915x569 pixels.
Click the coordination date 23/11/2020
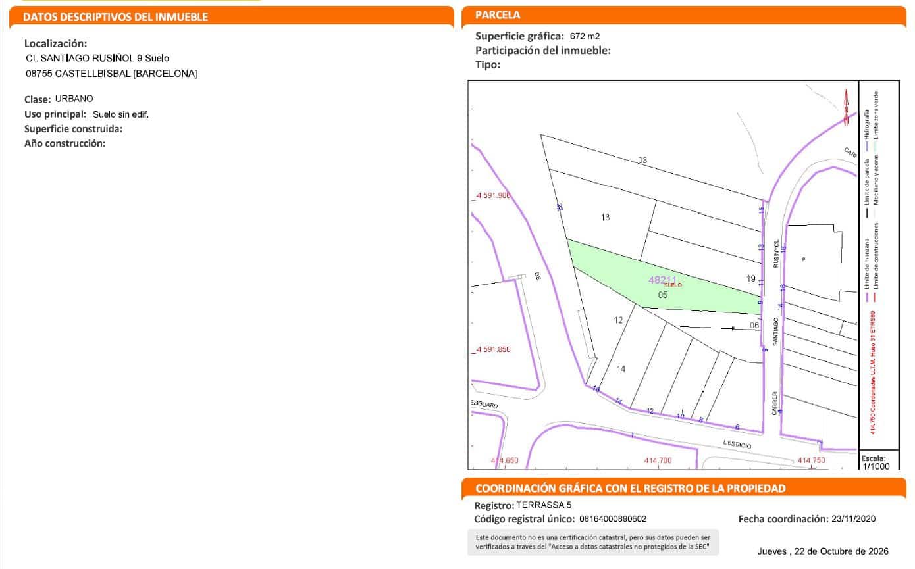point(854,519)
